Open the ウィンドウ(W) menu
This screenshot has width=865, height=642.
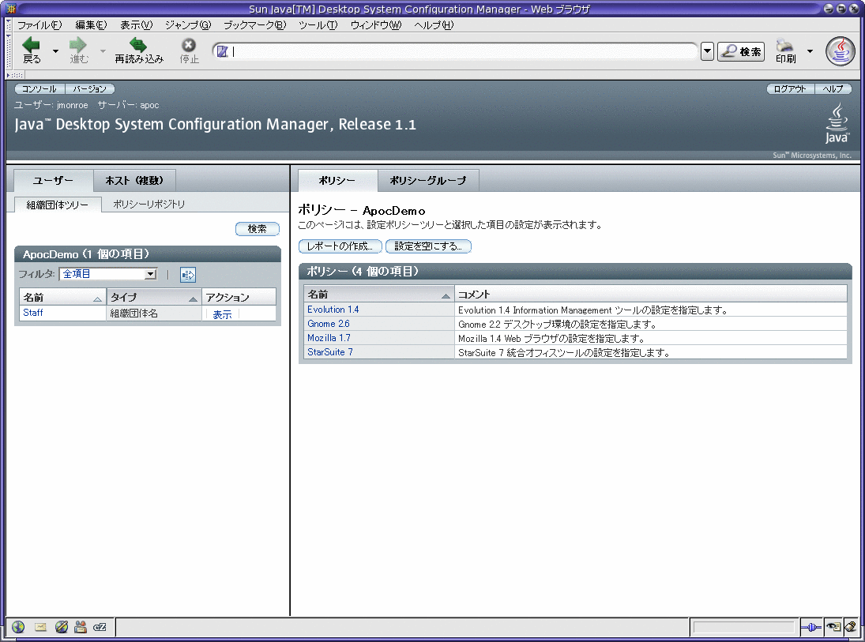[x=376, y=24]
